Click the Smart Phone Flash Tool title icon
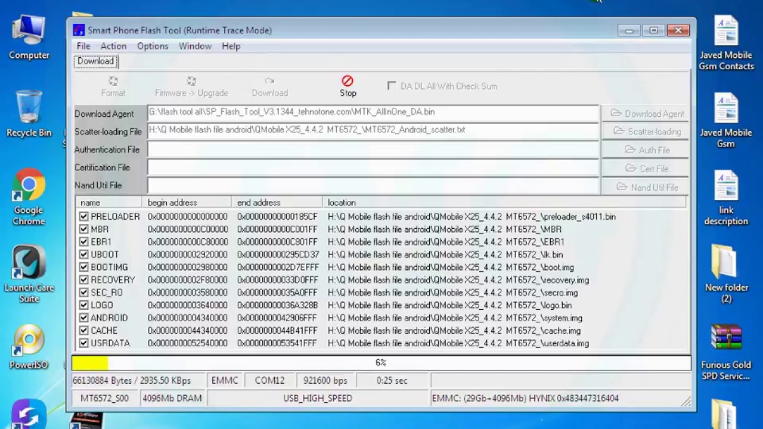The image size is (763, 429). pyautogui.click(x=79, y=30)
